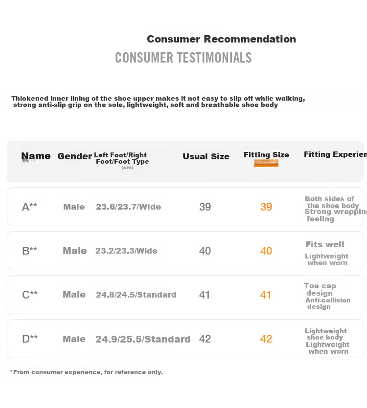
Task: Click the "From consumer experience" footnote
Action: click(x=87, y=372)
